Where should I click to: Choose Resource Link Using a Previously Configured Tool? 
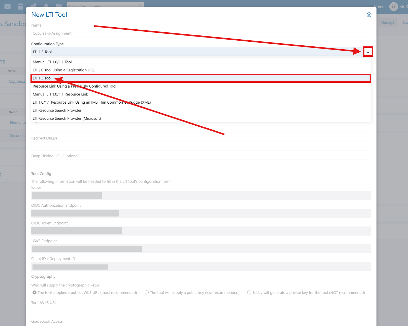201,86
